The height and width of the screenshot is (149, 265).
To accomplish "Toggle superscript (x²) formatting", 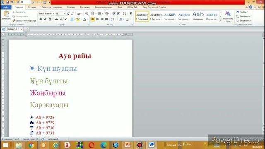I will point(65,19).
